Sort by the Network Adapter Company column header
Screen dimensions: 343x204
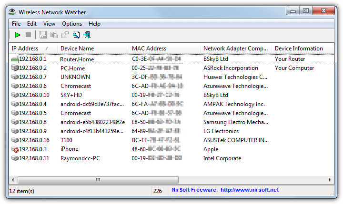[x=236, y=49]
